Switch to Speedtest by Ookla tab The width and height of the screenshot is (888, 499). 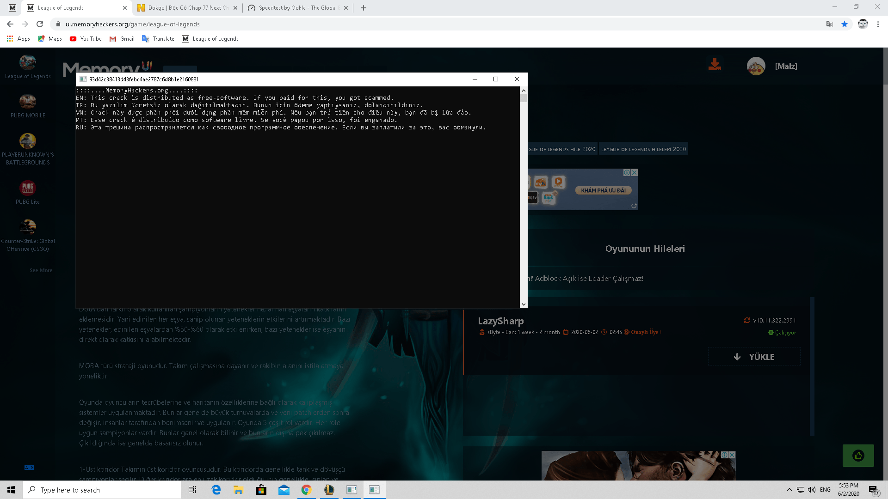tap(298, 8)
